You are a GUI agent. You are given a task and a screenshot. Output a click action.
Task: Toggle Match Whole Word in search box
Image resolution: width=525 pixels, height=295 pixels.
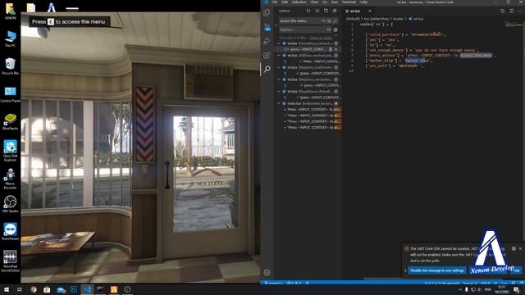click(329, 20)
